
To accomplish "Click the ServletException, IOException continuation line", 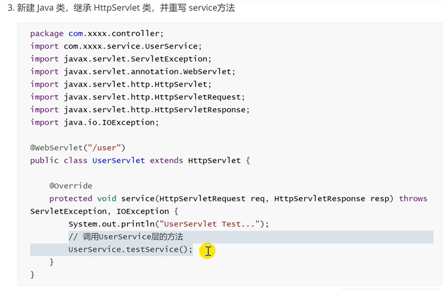I will [104, 211].
